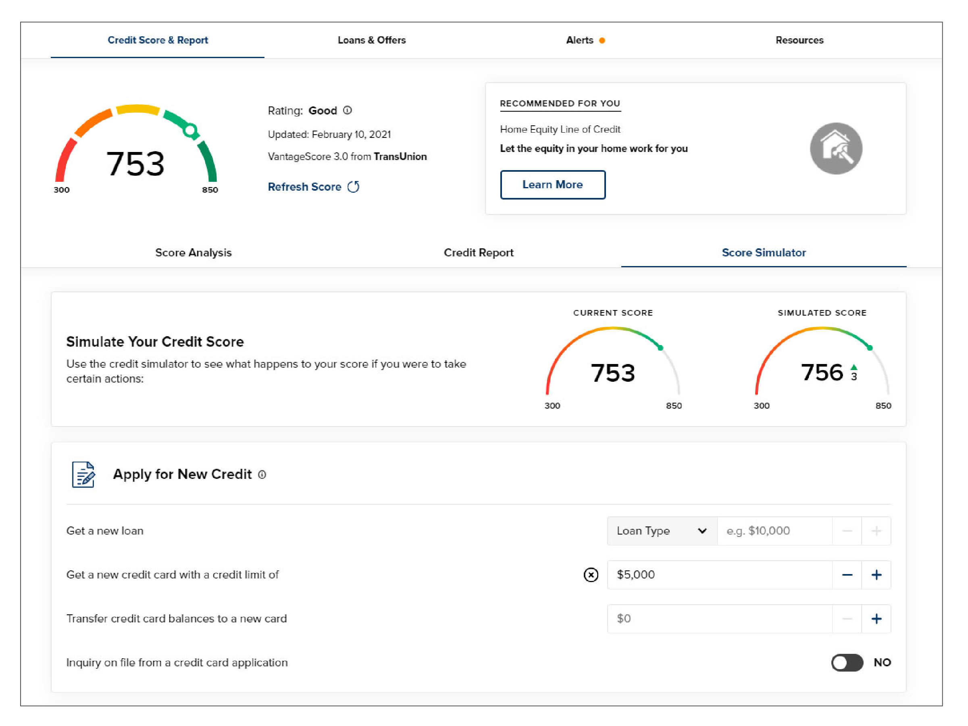Click the info icon beside Apply for New Credit
The height and width of the screenshot is (726, 968).
point(262,475)
